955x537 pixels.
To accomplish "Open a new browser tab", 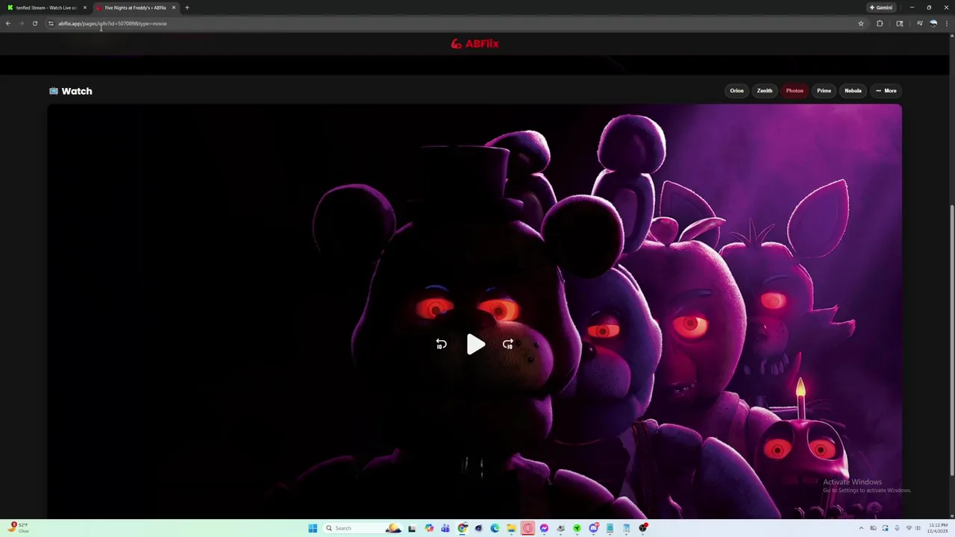I will (187, 7).
